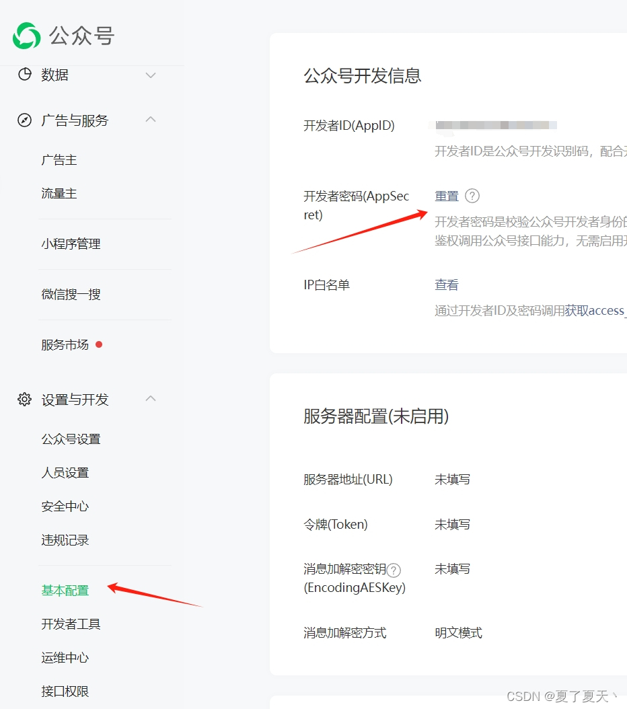
Task: Collapse the 广告与服务 section chevron
Action: point(151,120)
